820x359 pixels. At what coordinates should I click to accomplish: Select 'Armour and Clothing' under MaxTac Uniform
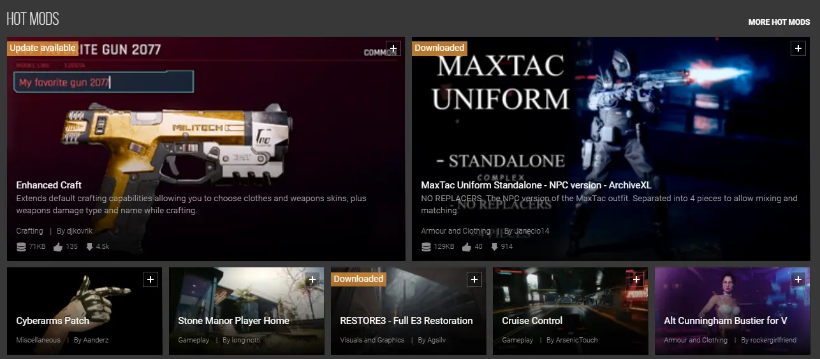click(456, 231)
